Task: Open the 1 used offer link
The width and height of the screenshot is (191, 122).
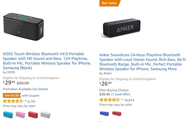Action: click(x=121, y=94)
